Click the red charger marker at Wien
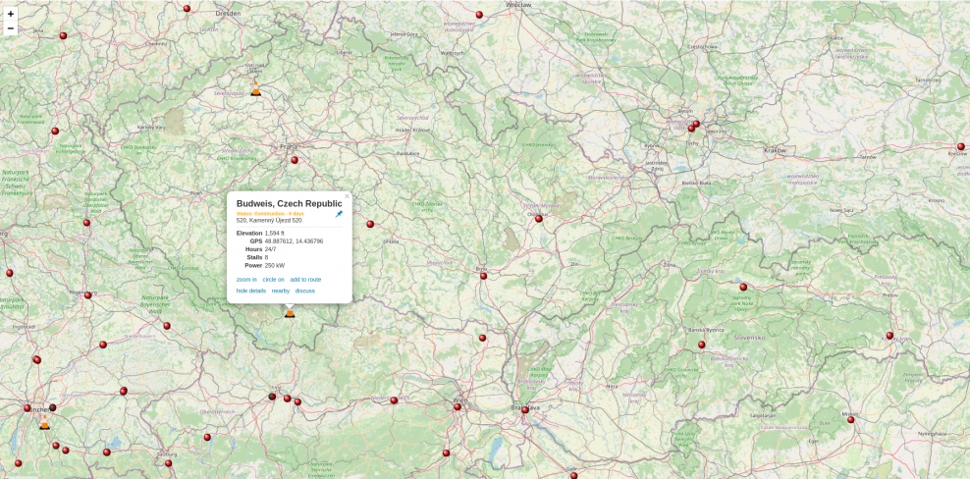Image resolution: width=970 pixels, height=479 pixels. (x=458, y=407)
